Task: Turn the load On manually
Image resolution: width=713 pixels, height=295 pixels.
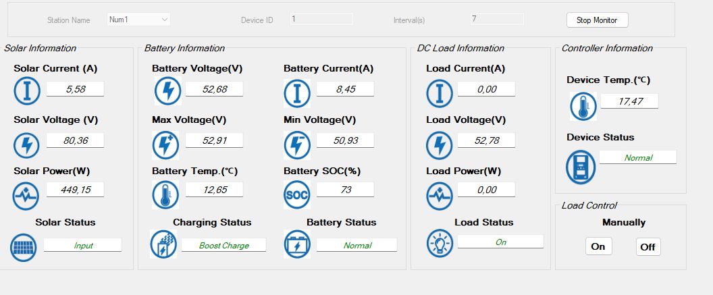Action: tap(598, 246)
